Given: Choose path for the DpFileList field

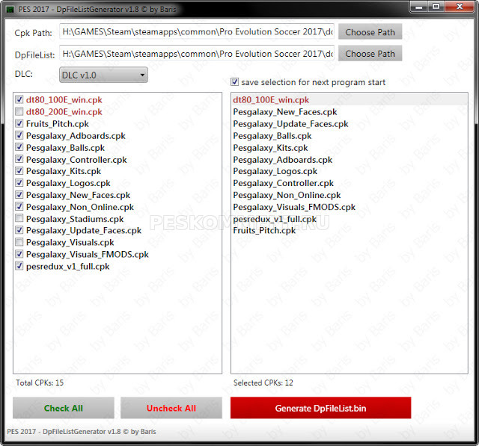Looking at the screenshot, I should coord(370,53).
